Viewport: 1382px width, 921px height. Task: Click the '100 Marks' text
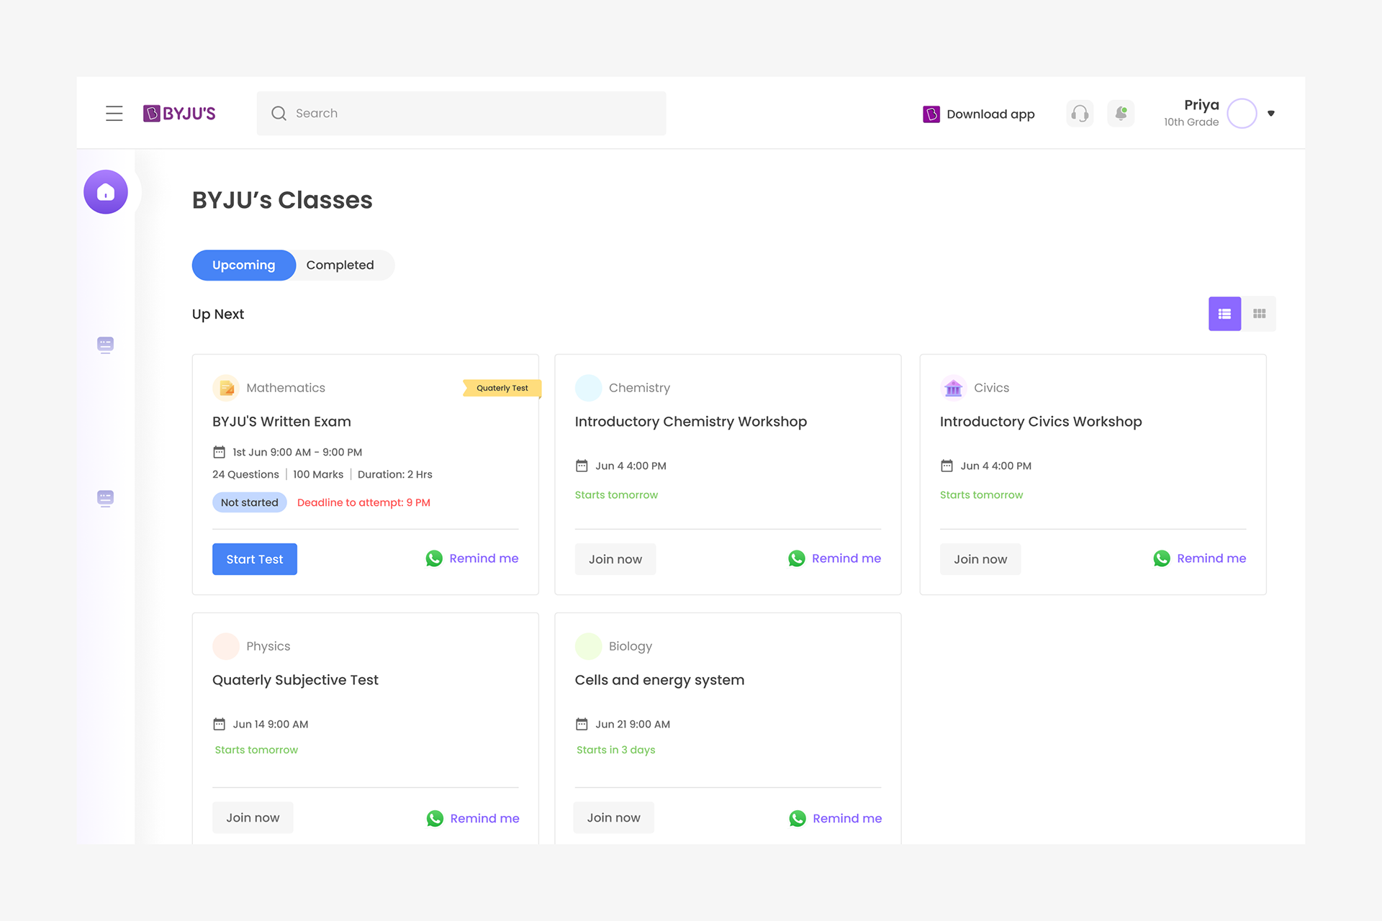coord(318,474)
